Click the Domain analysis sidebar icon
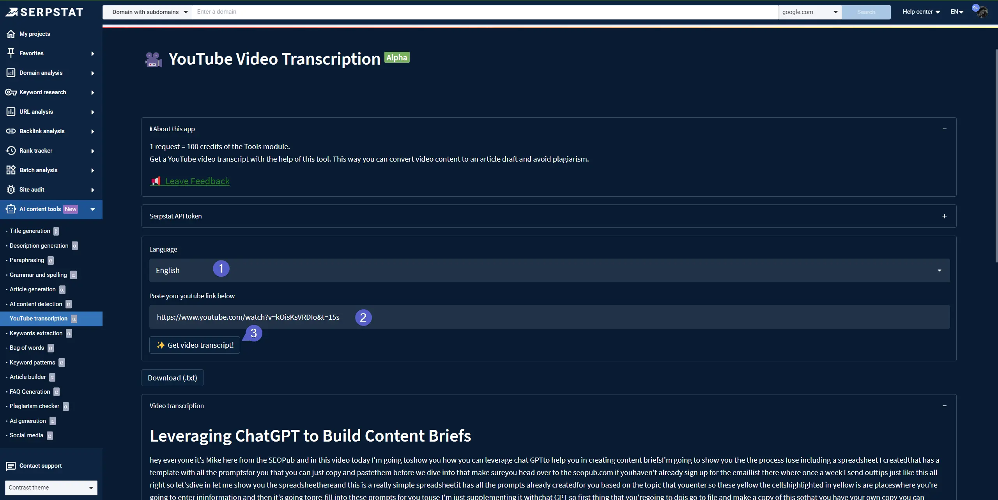Image resolution: width=998 pixels, height=500 pixels. point(11,73)
